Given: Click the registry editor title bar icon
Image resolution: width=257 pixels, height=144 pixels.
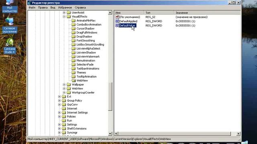Looking at the screenshot, I should tap(29, 3).
